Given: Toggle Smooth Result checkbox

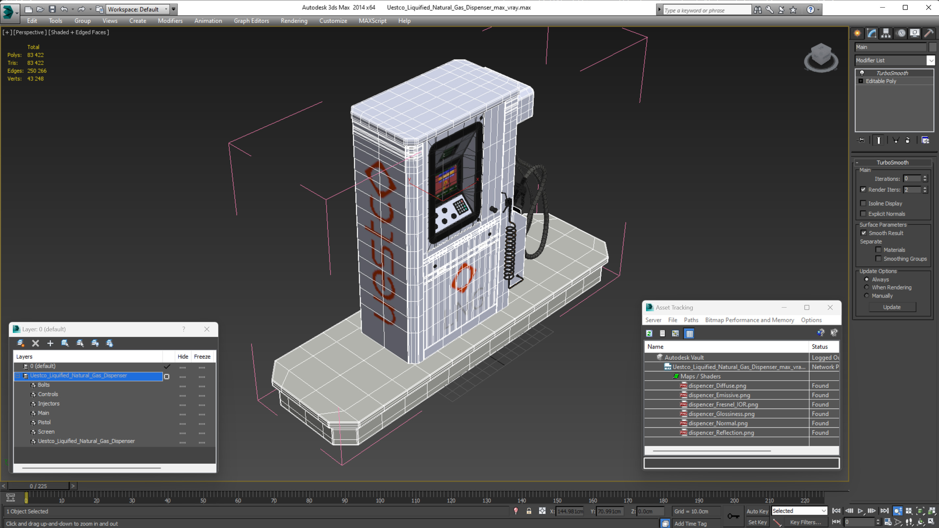Looking at the screenshot, I should point(864,233).
